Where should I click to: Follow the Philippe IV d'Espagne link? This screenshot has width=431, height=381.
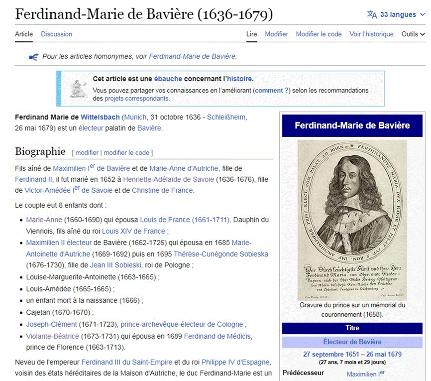[x=235, y=362]
